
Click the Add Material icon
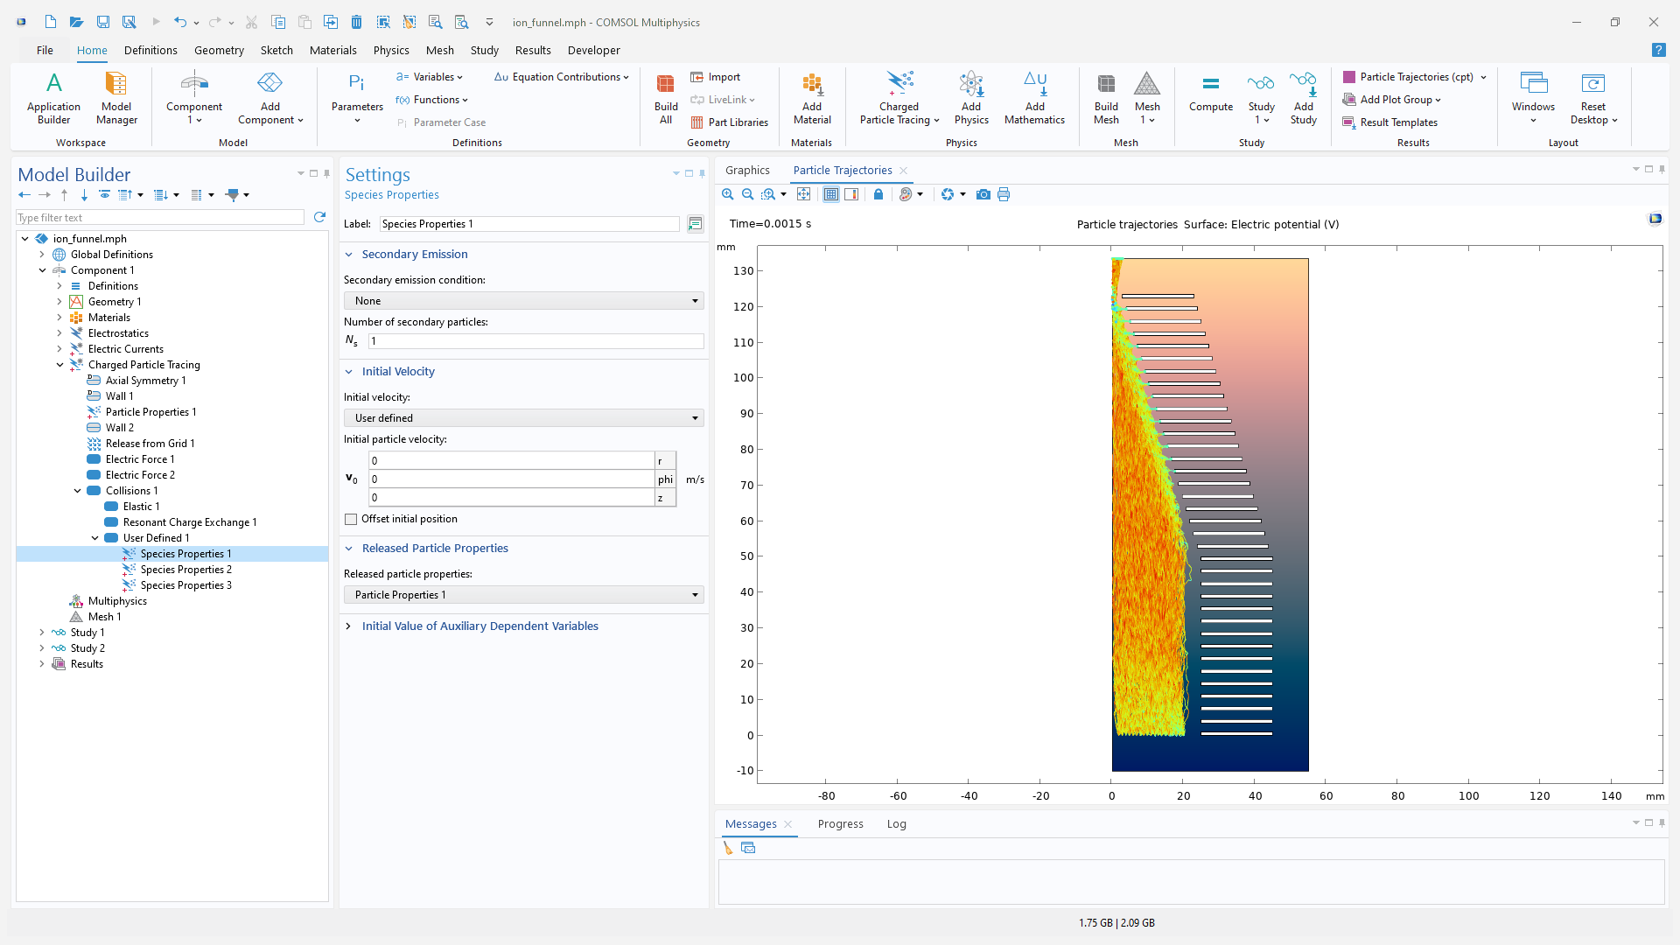811,98
